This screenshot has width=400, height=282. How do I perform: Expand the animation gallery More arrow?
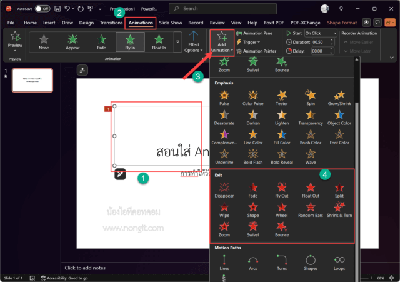tap(177, 42)
